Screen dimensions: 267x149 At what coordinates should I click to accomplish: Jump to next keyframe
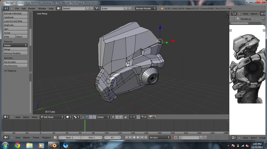coord(142,138)
